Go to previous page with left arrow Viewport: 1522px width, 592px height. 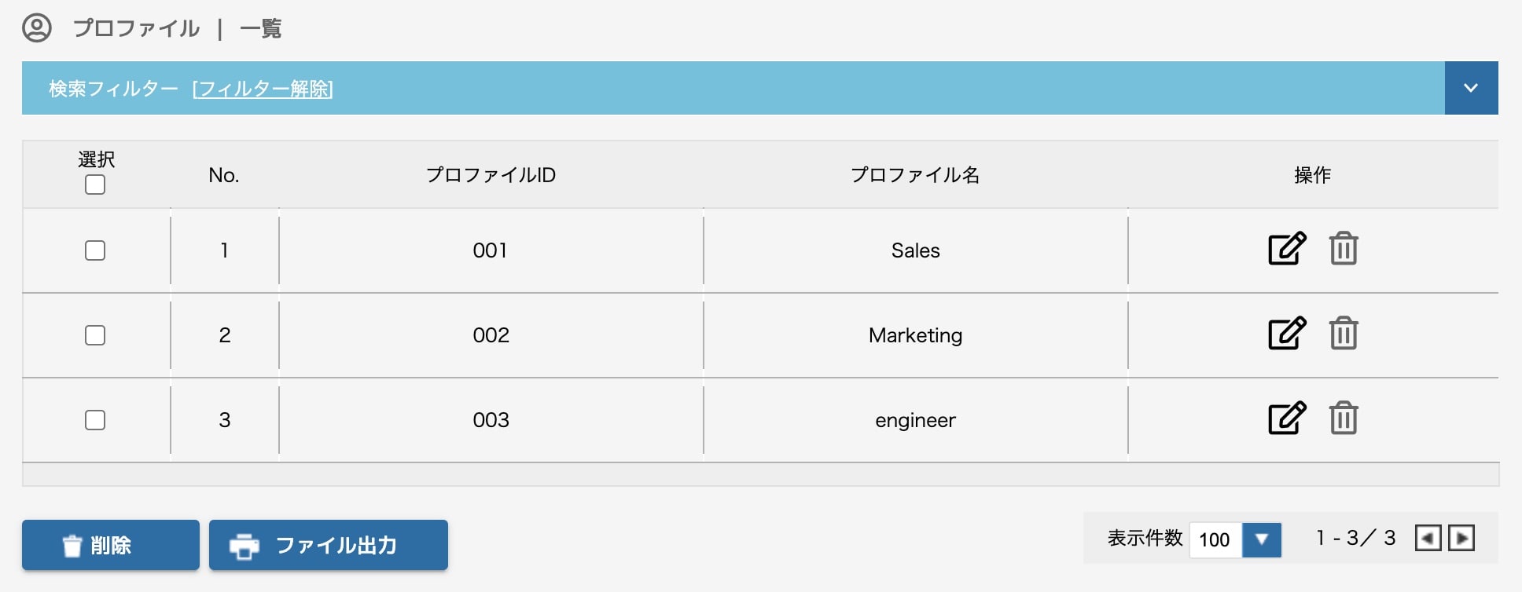tap(1428, 539)
